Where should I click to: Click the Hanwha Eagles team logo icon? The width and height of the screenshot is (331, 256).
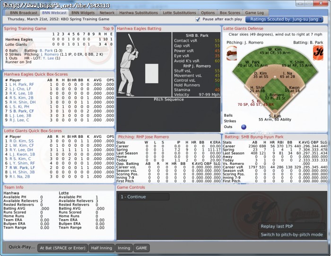click(318, 53)
